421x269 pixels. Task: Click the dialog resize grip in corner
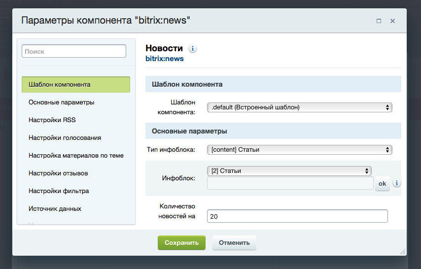pyautogui.click(x=403, y=252)
